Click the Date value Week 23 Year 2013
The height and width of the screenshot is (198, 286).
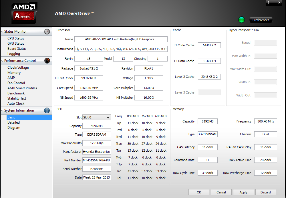tap(97, 177)
